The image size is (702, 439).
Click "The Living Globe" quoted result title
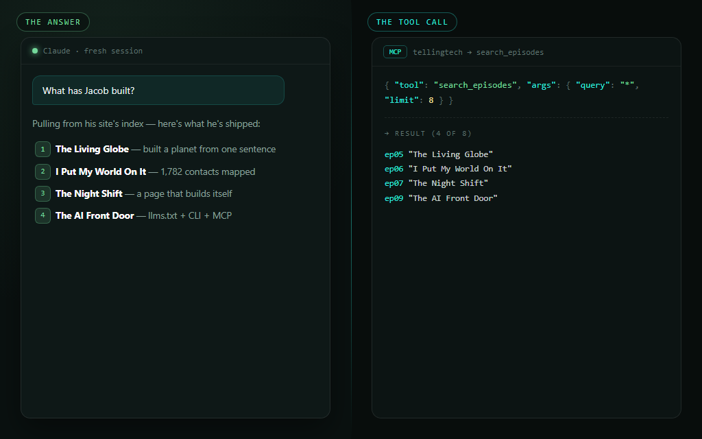450,154
